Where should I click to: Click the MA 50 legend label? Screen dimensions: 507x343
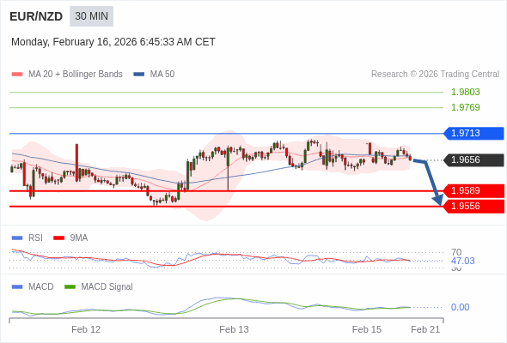pyautogui.click(x=162, y=75)
